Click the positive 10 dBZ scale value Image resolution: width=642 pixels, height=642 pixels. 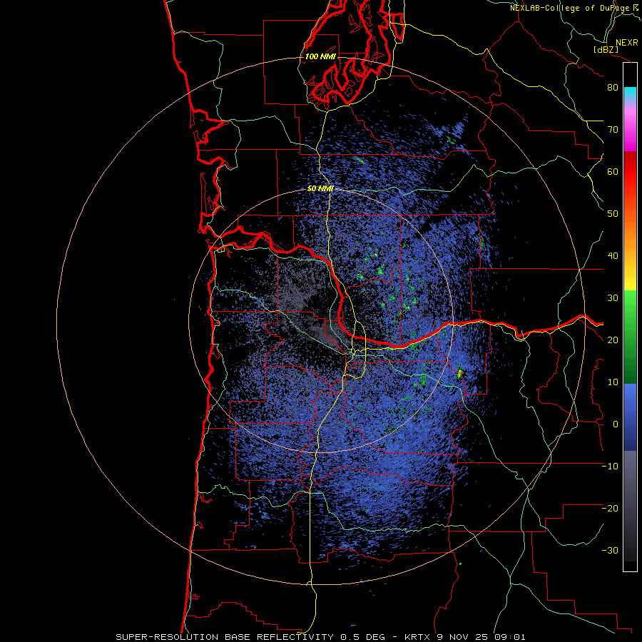[613, 382]
